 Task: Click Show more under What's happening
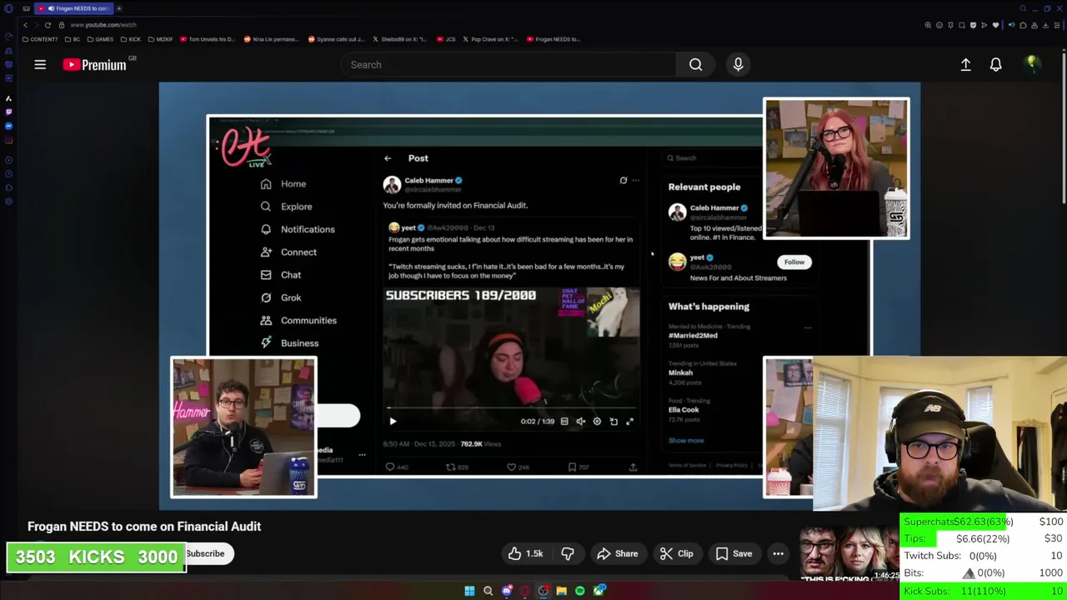pos(686,441)
